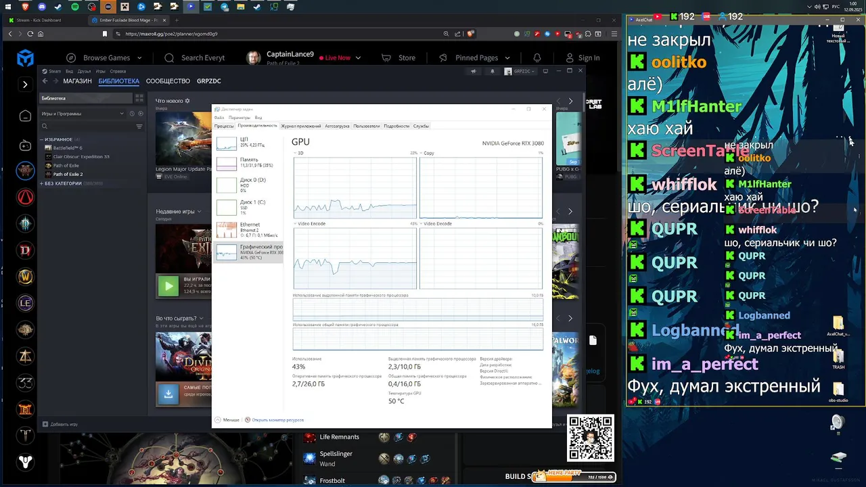Open Spotify from Windows taskbar
This screenshot has width=866, height=487.
[x=75, y=7]
